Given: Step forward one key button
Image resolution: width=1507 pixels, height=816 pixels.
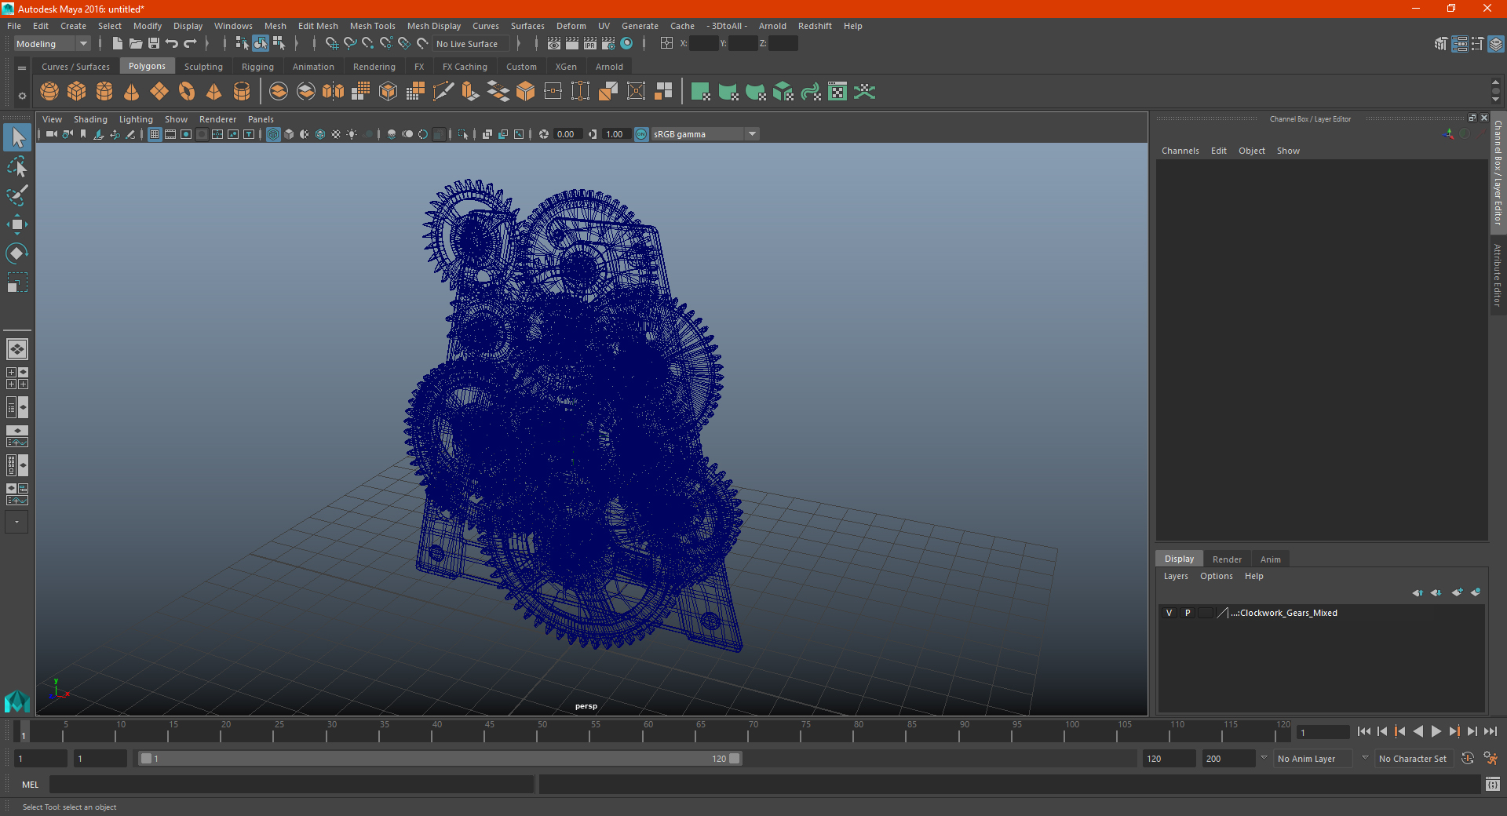Looking at the screenshot, I should click(1454, 731).
